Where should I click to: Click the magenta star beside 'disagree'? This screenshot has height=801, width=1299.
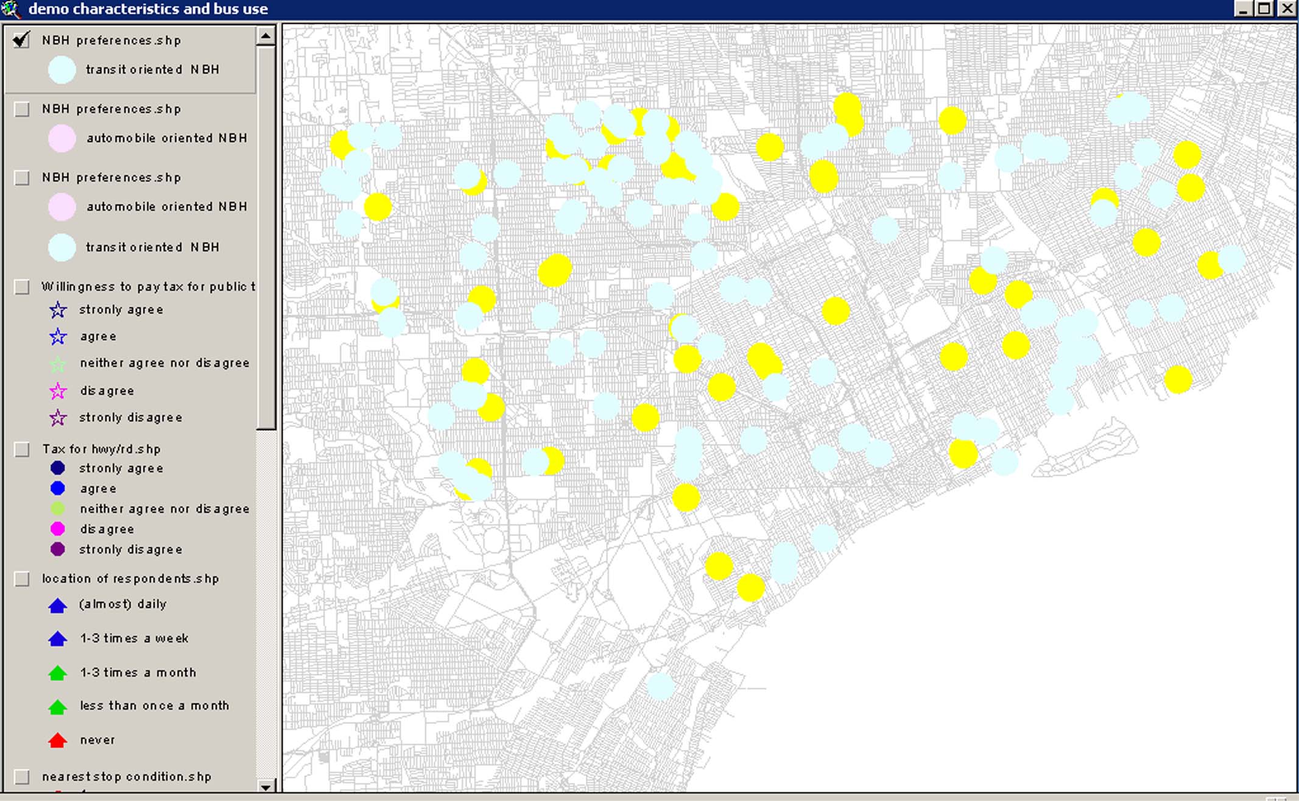58,391
